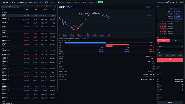
Task: Open the info badge on the +1.93% row
Action: click(9, 44)
